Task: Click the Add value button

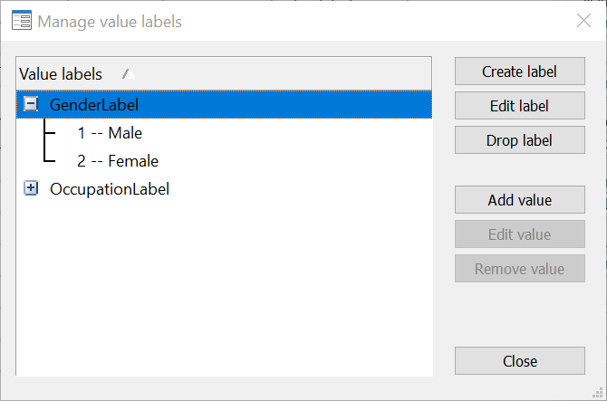Action: [x=519, y=200]
